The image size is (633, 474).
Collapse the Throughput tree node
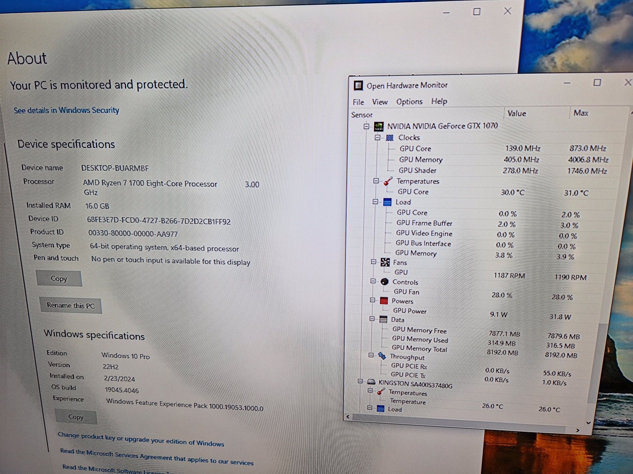371,355
